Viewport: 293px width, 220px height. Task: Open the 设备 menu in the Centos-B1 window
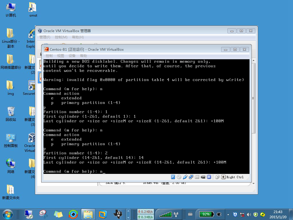coord(72,56)
